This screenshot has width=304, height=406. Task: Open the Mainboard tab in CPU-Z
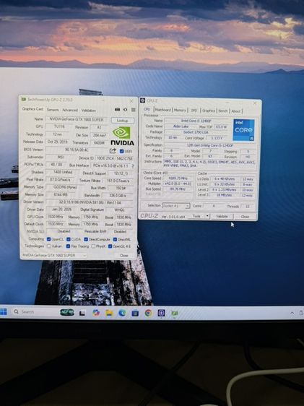pos(163,110)
